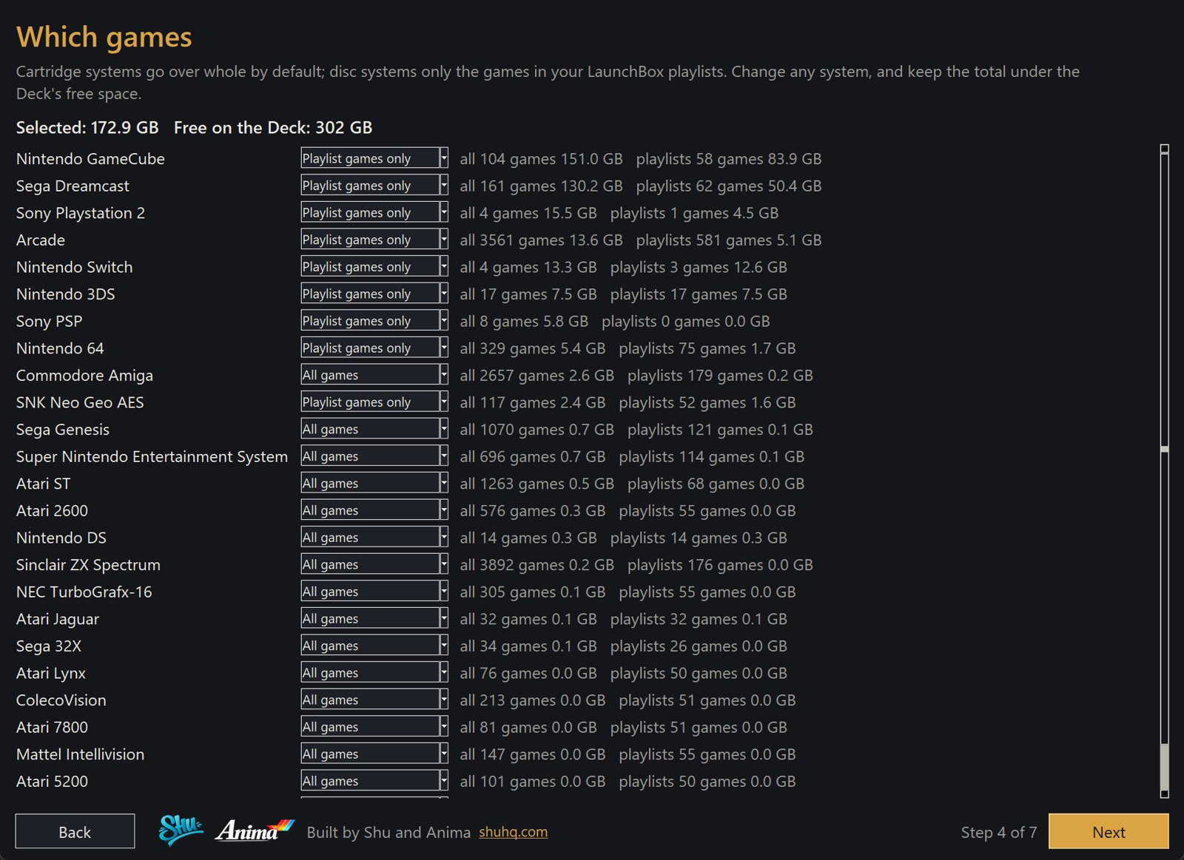Click 'playlists 581 games 5.1 GB' text
Viewport: 1184px width, 860px height.
click(x=729, y=240)
